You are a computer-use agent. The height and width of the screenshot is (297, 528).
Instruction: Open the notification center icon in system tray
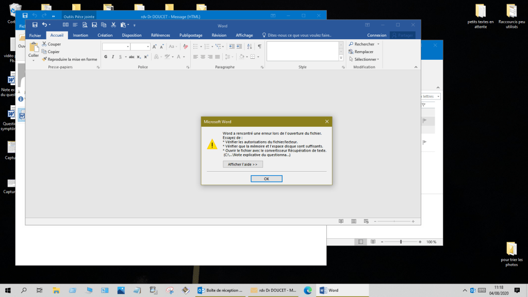coord(517,290)
